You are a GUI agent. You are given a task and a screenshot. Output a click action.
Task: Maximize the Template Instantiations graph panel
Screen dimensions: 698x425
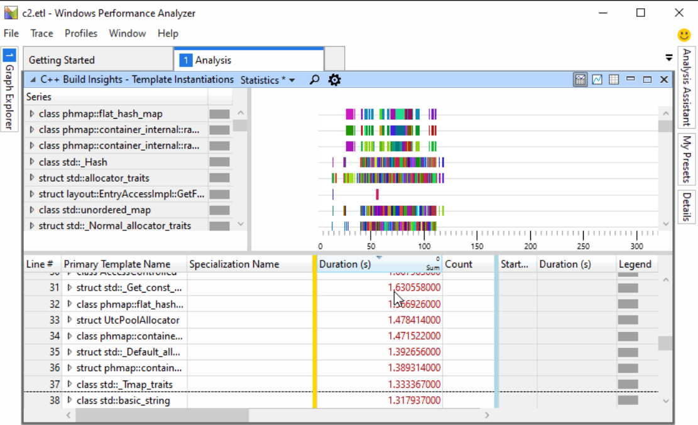pos(647,80)
